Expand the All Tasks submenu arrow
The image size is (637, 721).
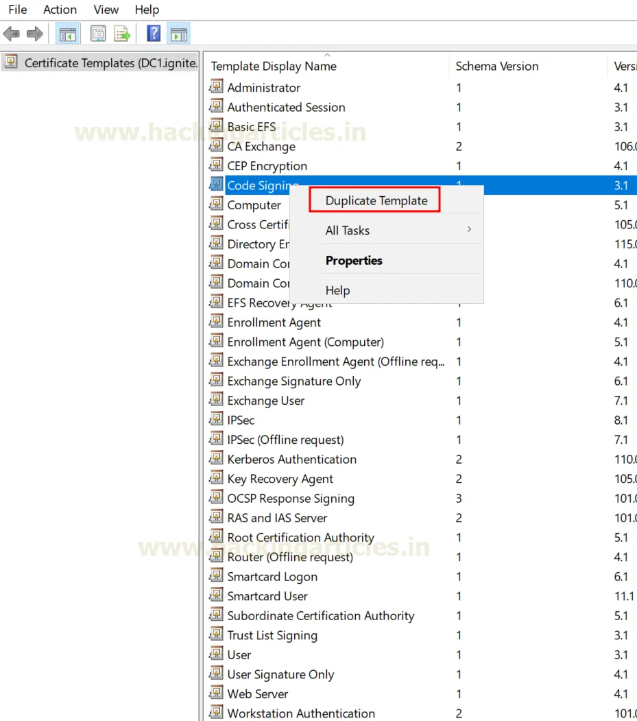(469, 230)
